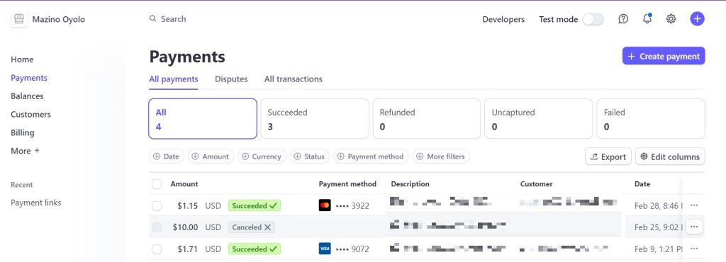Add a Currency filter
This screenshot has height=262, width=726.
[x=262, y=156]
